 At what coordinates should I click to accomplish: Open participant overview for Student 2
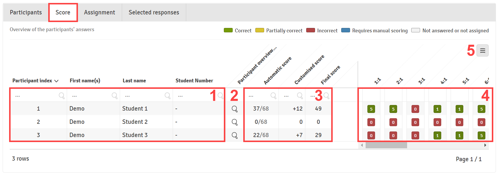click(234, 122)
